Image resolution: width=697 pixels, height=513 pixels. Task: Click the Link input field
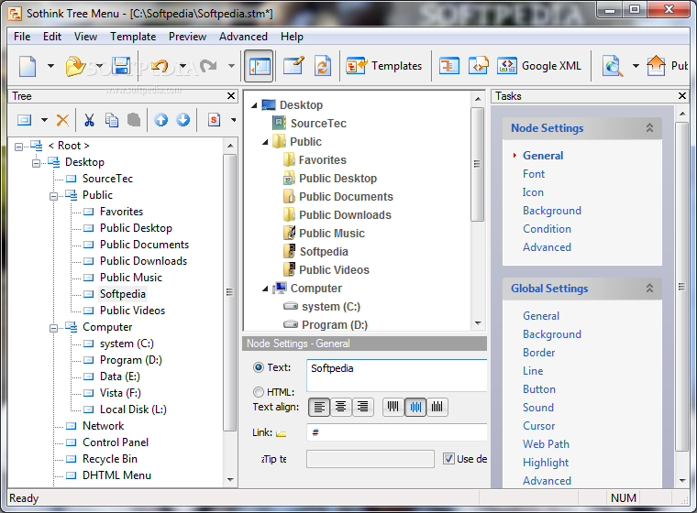click(397, 432)
